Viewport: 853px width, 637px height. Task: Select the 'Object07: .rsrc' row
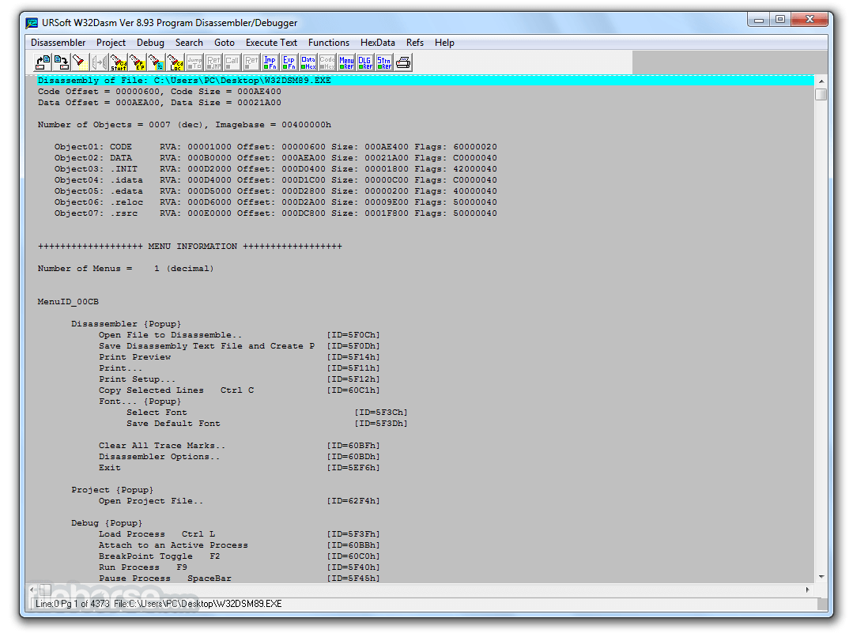(x=275, y=213)
